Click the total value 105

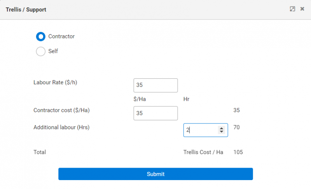coord(238,152)
